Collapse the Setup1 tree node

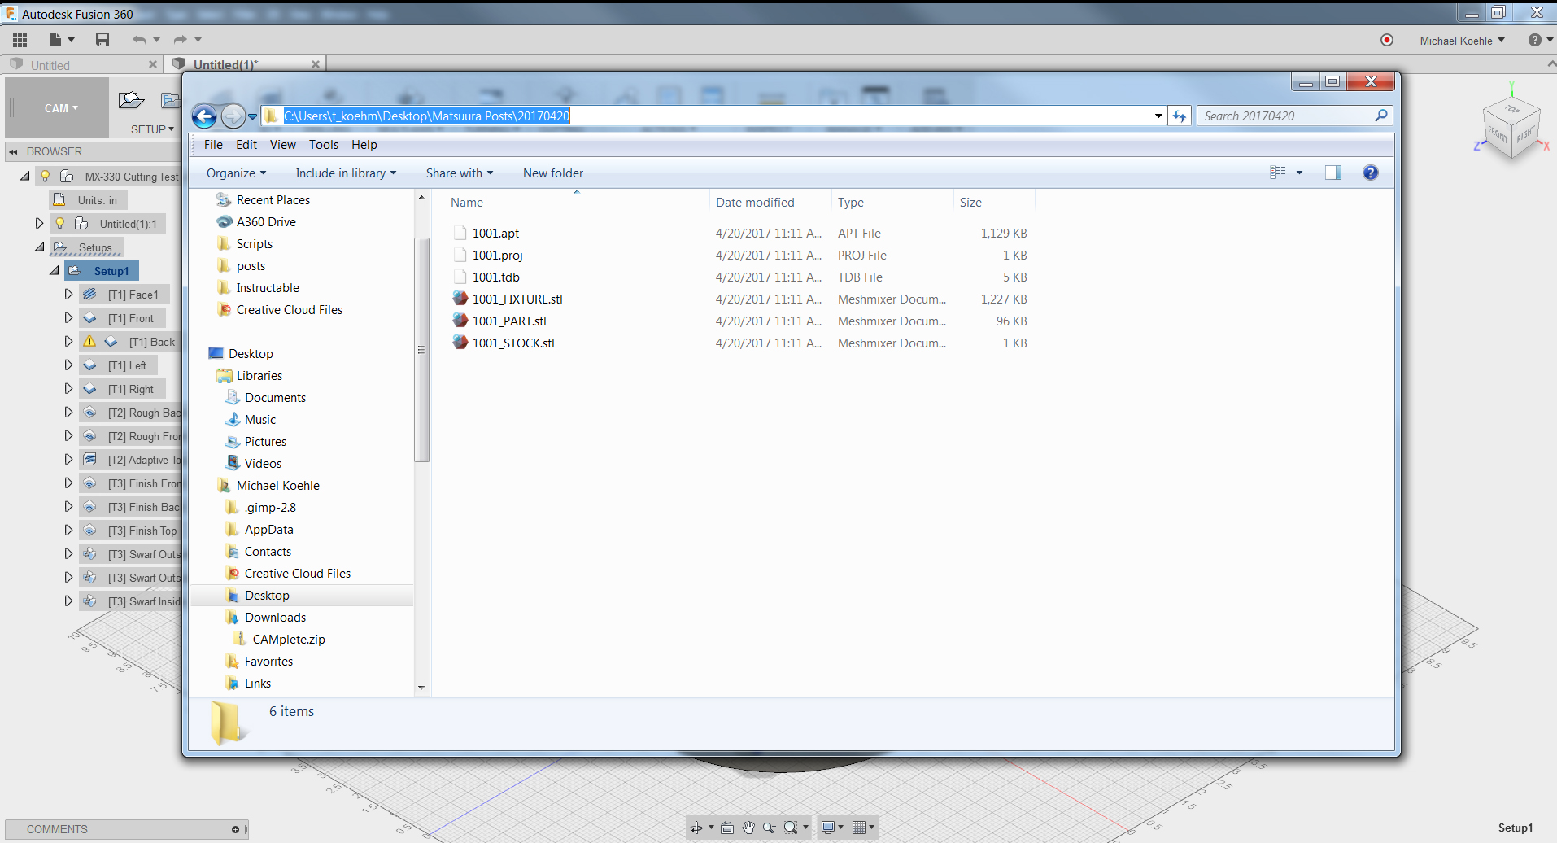tap(54, 271)
